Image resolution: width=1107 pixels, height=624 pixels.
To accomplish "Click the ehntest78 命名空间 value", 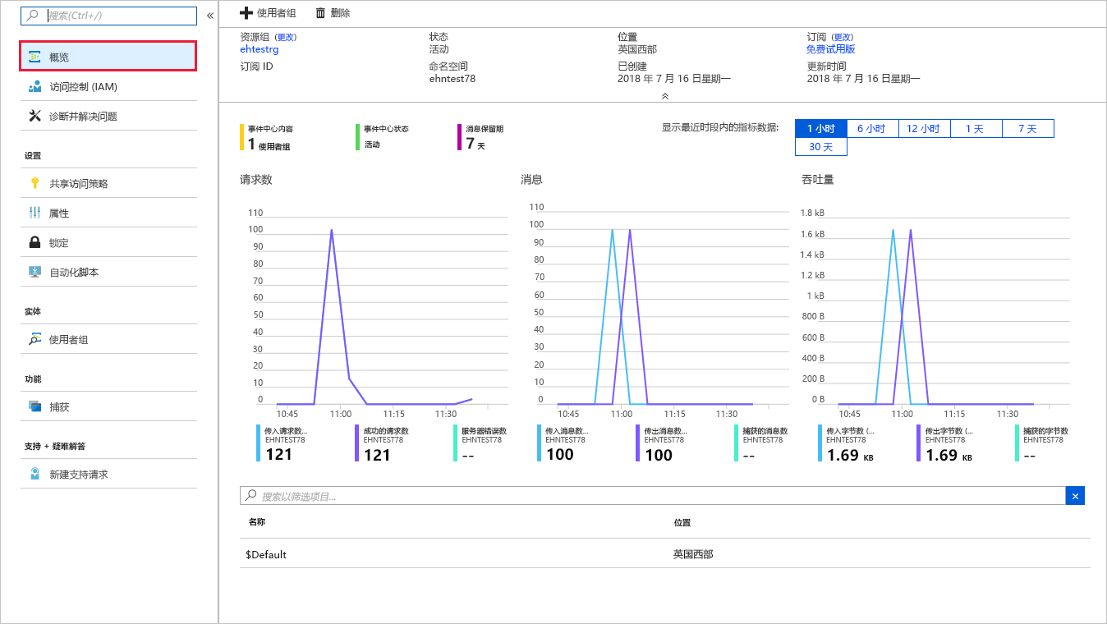I will click(452, 79).
